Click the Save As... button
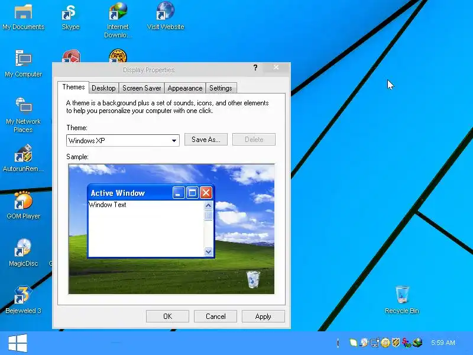The image size is (473, 355). click(206, 140)
